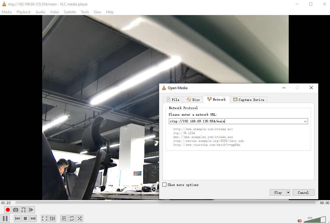Click the red Record button
This screenshot has width=330, height=223.
(8, 210)
